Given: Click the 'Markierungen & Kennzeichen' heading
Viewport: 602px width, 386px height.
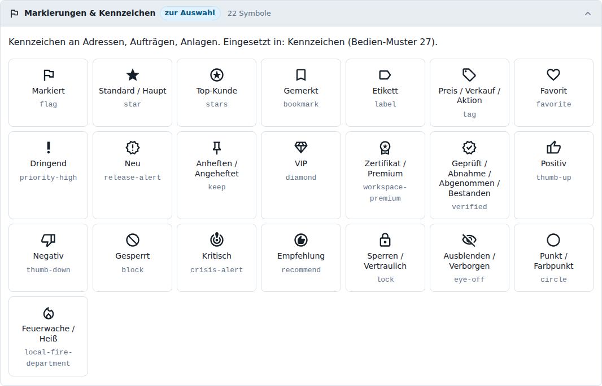Looking at the screenshot, I should click(x=90, y=13).
